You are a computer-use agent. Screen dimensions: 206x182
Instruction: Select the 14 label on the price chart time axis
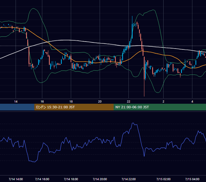16,102
